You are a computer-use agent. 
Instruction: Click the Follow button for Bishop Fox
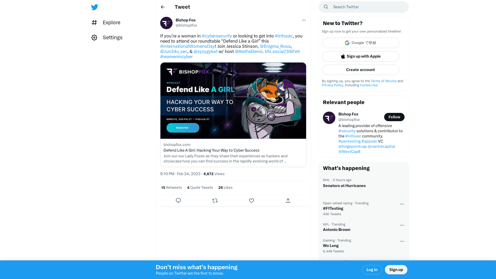(x=394, y=117)
